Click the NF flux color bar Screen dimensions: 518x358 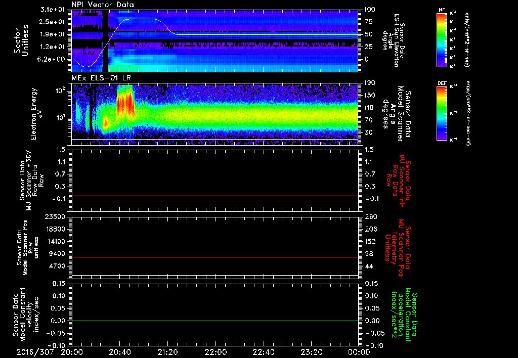(442, 40)
